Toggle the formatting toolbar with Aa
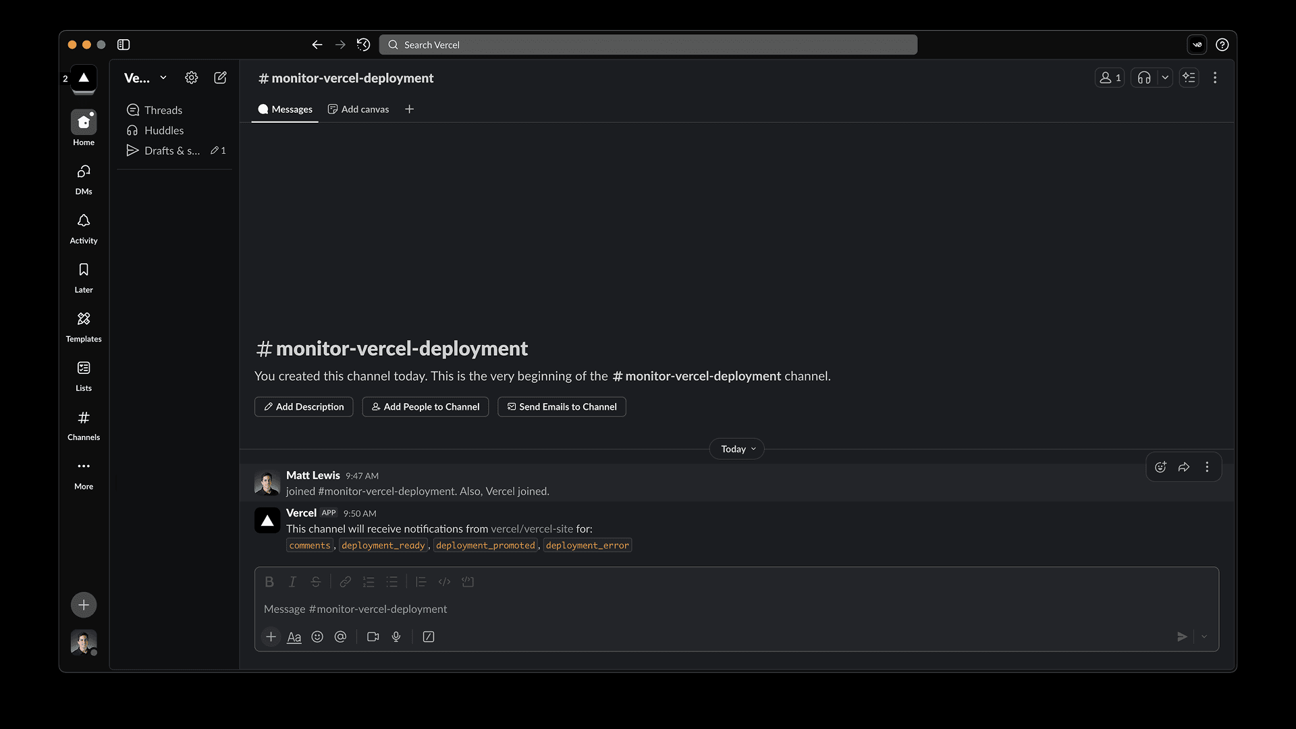Viewport: 1296px width, 729px height. [x=294, y=637]
